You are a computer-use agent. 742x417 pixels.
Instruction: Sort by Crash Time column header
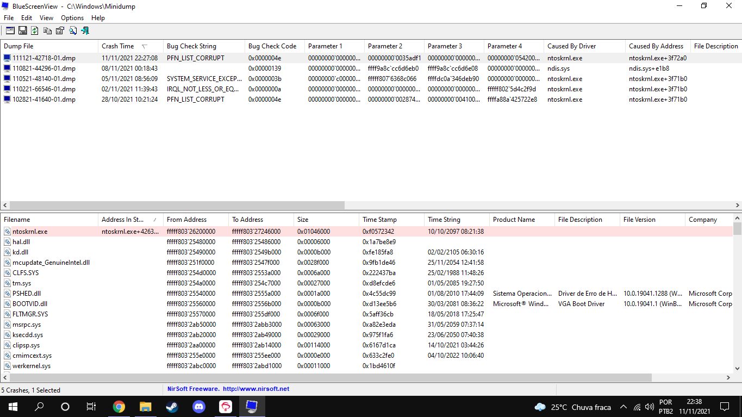130,46
